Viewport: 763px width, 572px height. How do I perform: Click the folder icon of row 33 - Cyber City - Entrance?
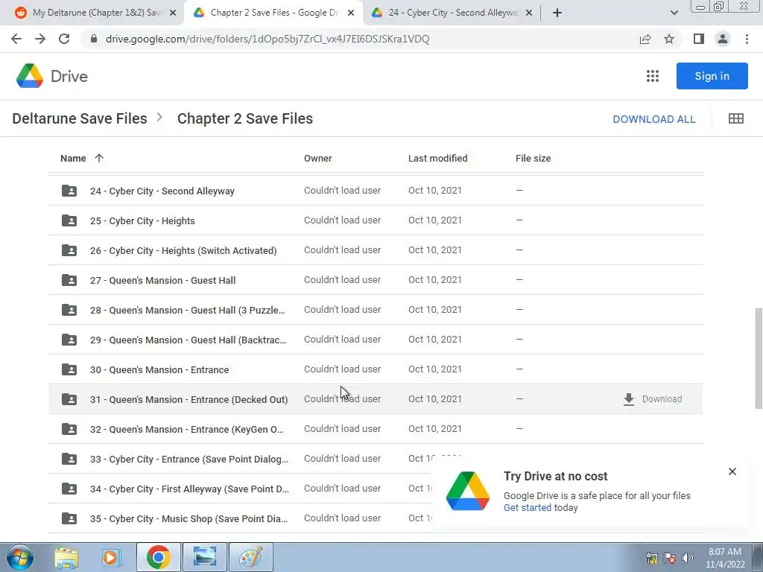69,459
